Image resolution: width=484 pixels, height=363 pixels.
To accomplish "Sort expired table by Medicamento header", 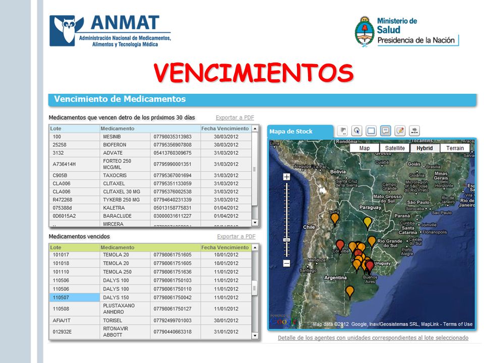I will 150,247.
